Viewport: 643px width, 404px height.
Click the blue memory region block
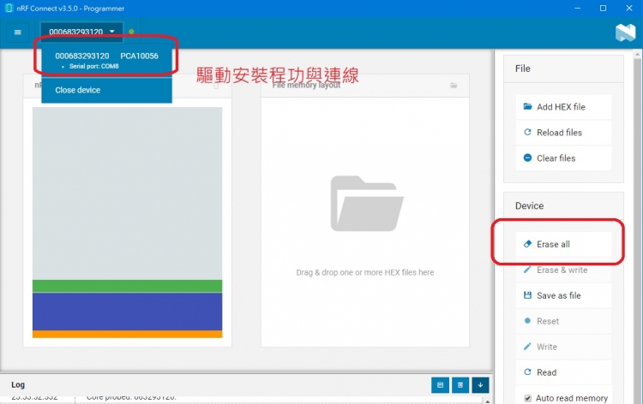click(127, 311)
